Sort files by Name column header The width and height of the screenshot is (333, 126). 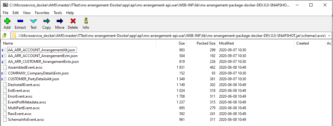[8, 43]
